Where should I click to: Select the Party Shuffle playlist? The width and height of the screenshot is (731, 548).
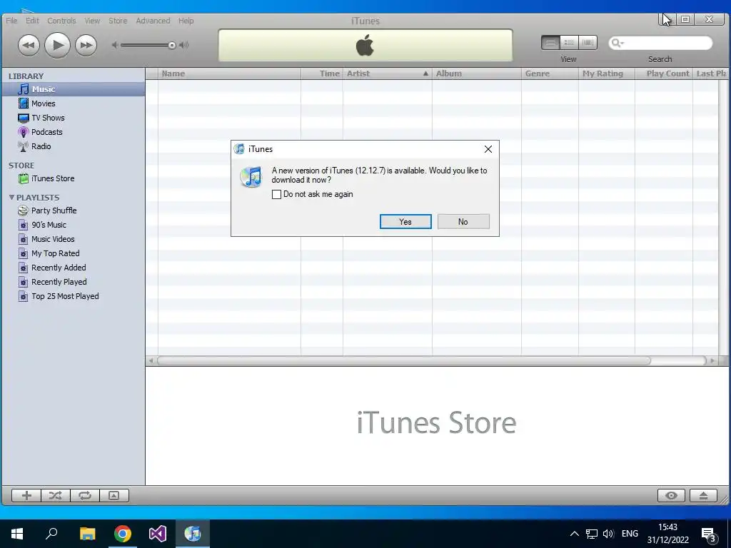74,210
